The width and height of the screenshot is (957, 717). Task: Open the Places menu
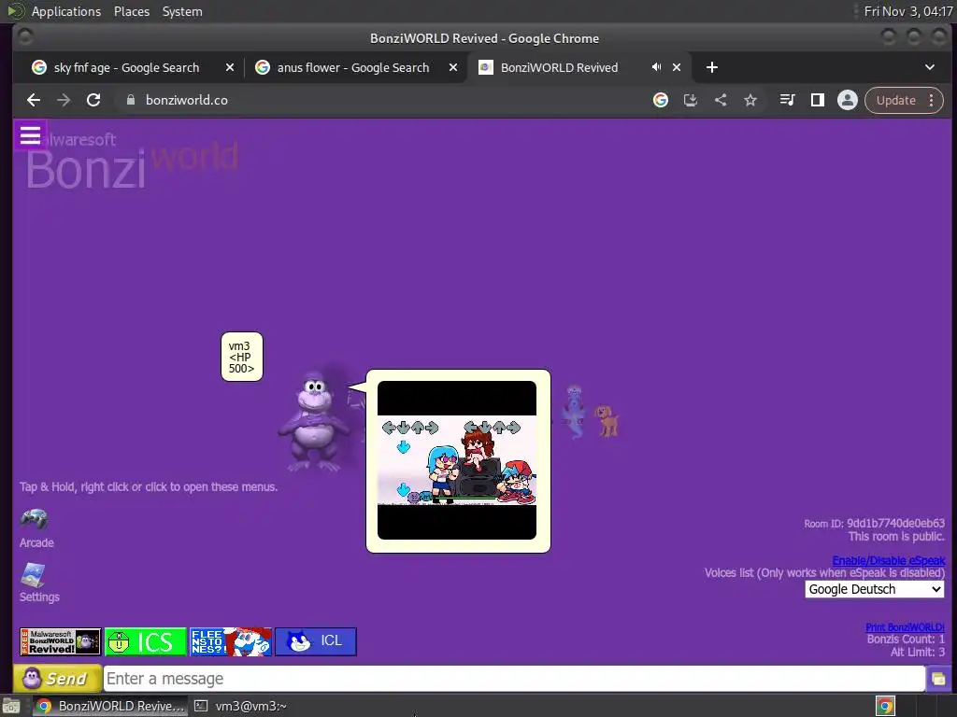tap(131, 11)
